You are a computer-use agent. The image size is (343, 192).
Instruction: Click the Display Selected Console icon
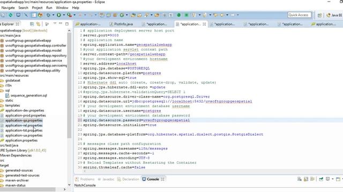327,179
